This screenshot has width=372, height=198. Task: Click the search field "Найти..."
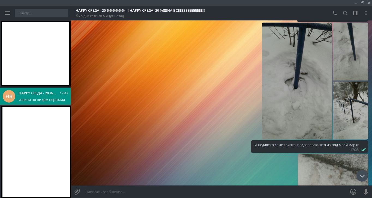[41, 13]
